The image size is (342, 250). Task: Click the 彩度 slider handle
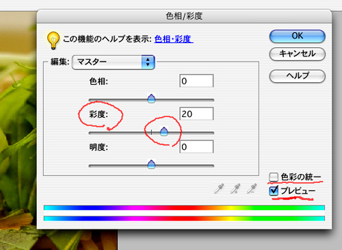(164, 132)
